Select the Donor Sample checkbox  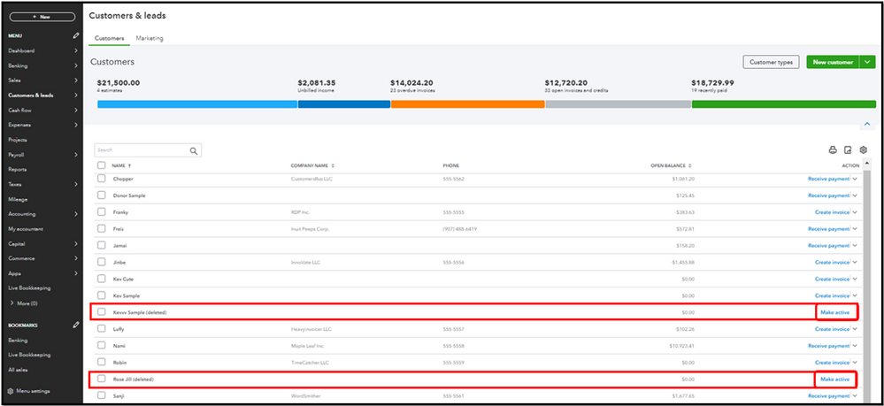click(x=102, y=195)
